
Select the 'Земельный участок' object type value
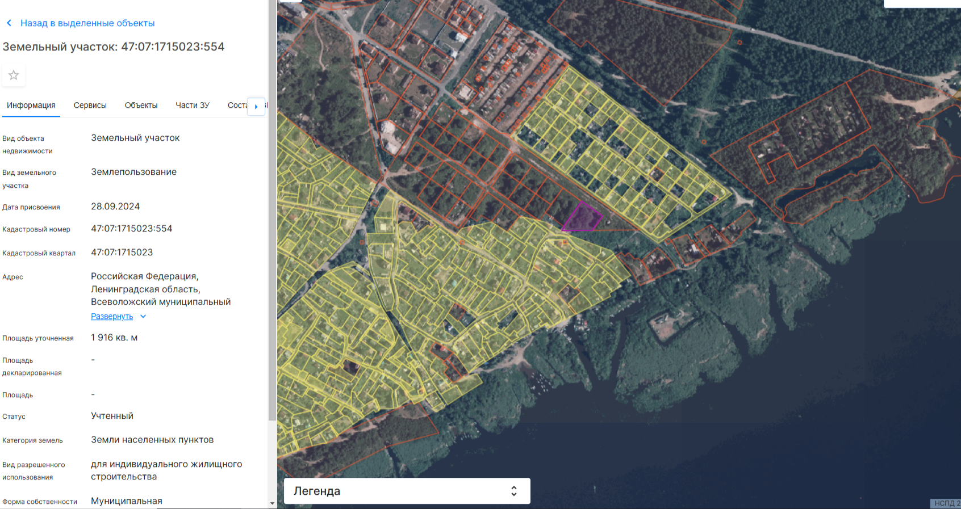click(x=135, y=138)
